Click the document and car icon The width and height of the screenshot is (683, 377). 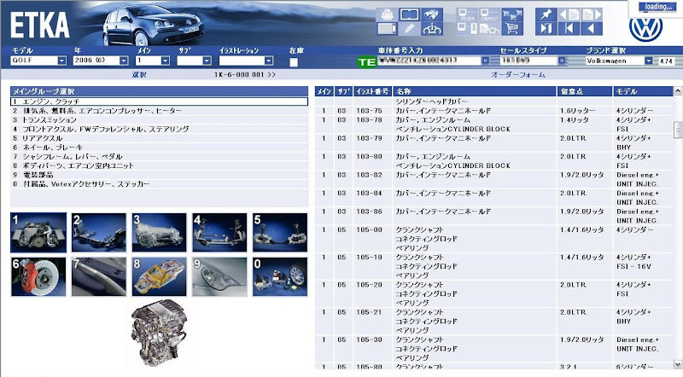click(x=489, y=29)
